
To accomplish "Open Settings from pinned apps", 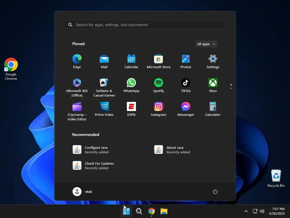I will click(x=213, y=62).
